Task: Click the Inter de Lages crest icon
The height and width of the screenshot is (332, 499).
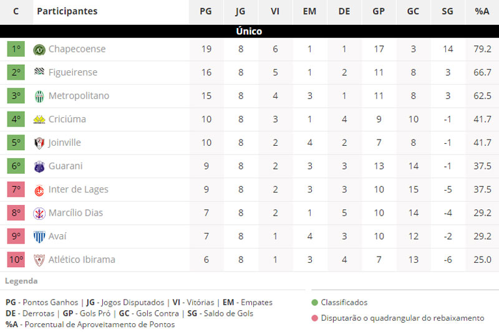Action: point(39,190)
